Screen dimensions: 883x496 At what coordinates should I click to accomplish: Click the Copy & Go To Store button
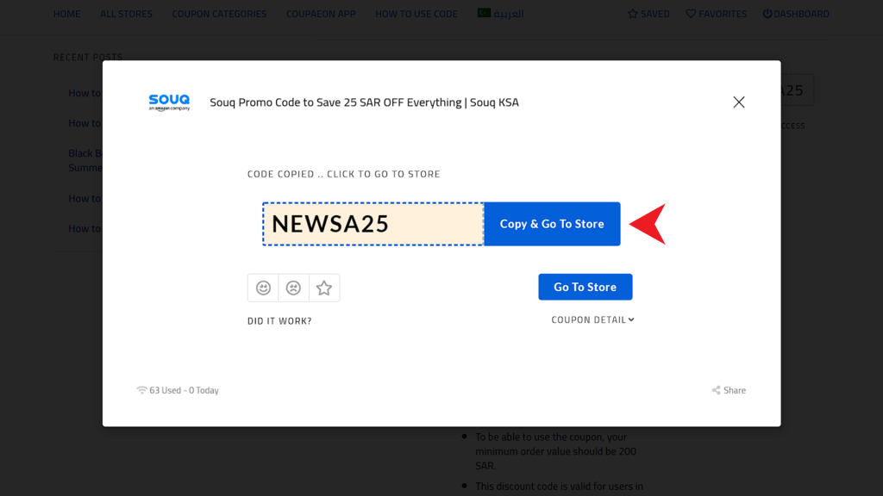click(x=552, y=223)
